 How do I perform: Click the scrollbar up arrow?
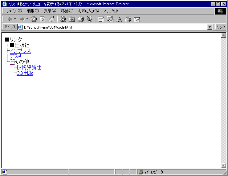tap(224, 35)
